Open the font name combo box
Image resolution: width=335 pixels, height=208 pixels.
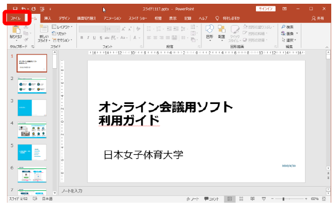(x=92, y=29)
